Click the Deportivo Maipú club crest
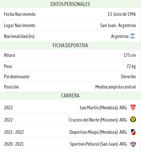Viewport: 141px width, 152px height. point(133,132)
